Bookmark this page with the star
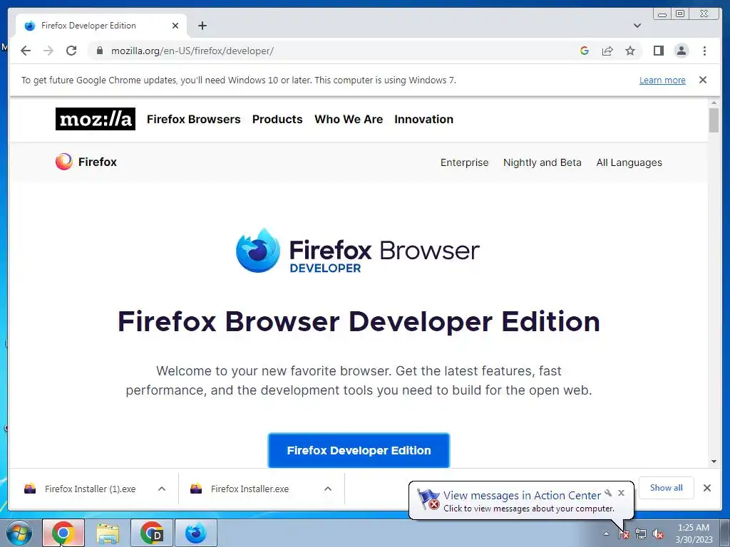 click(x=630, y=51)
